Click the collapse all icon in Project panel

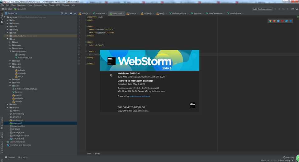pyautogui.click(x=66, y=13)
